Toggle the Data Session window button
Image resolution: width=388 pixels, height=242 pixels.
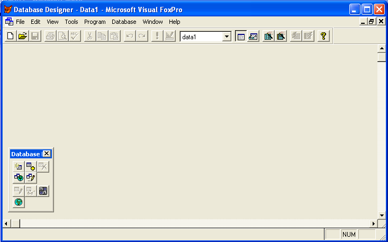click(x=253, y=37)
